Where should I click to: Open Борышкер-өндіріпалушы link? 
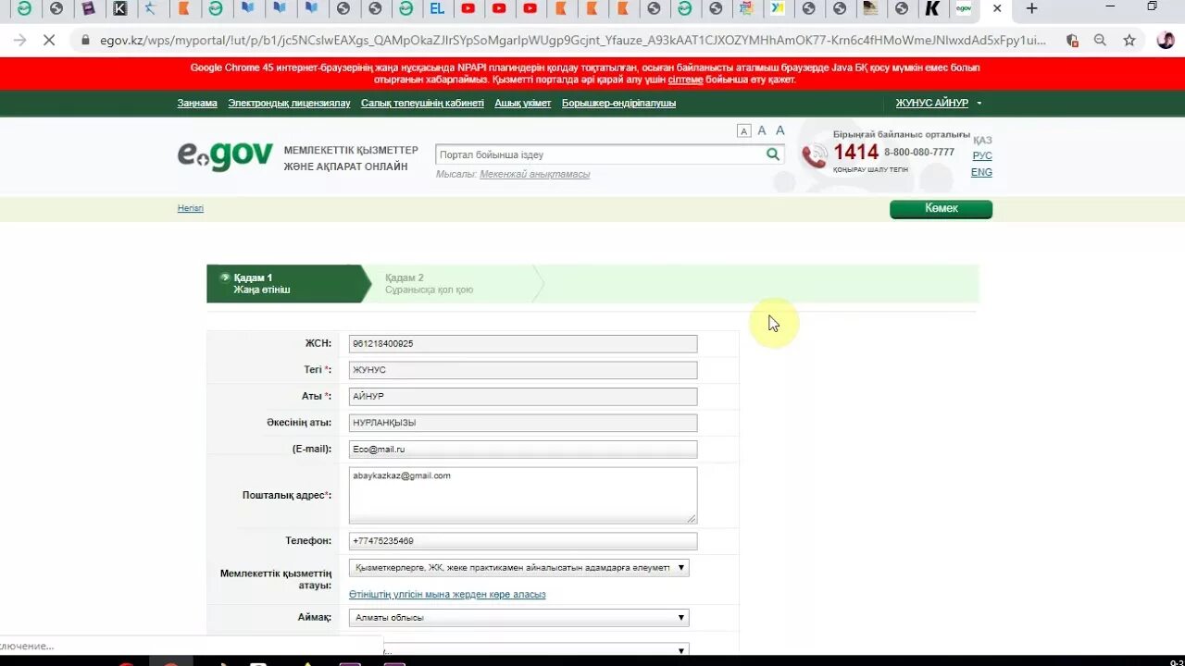click(618, 103)
